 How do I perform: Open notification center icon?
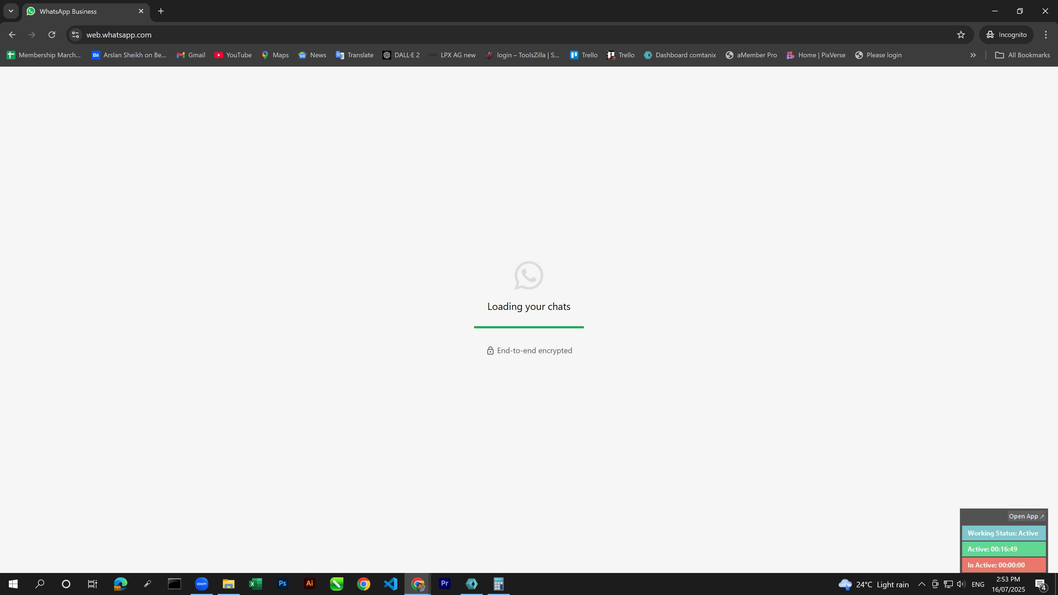tap(1041, 584)
